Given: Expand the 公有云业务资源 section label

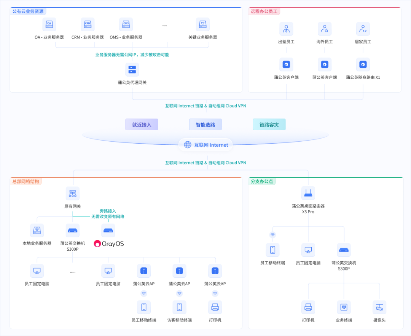Looking at the screenshot, I should [x=27, y=11].
